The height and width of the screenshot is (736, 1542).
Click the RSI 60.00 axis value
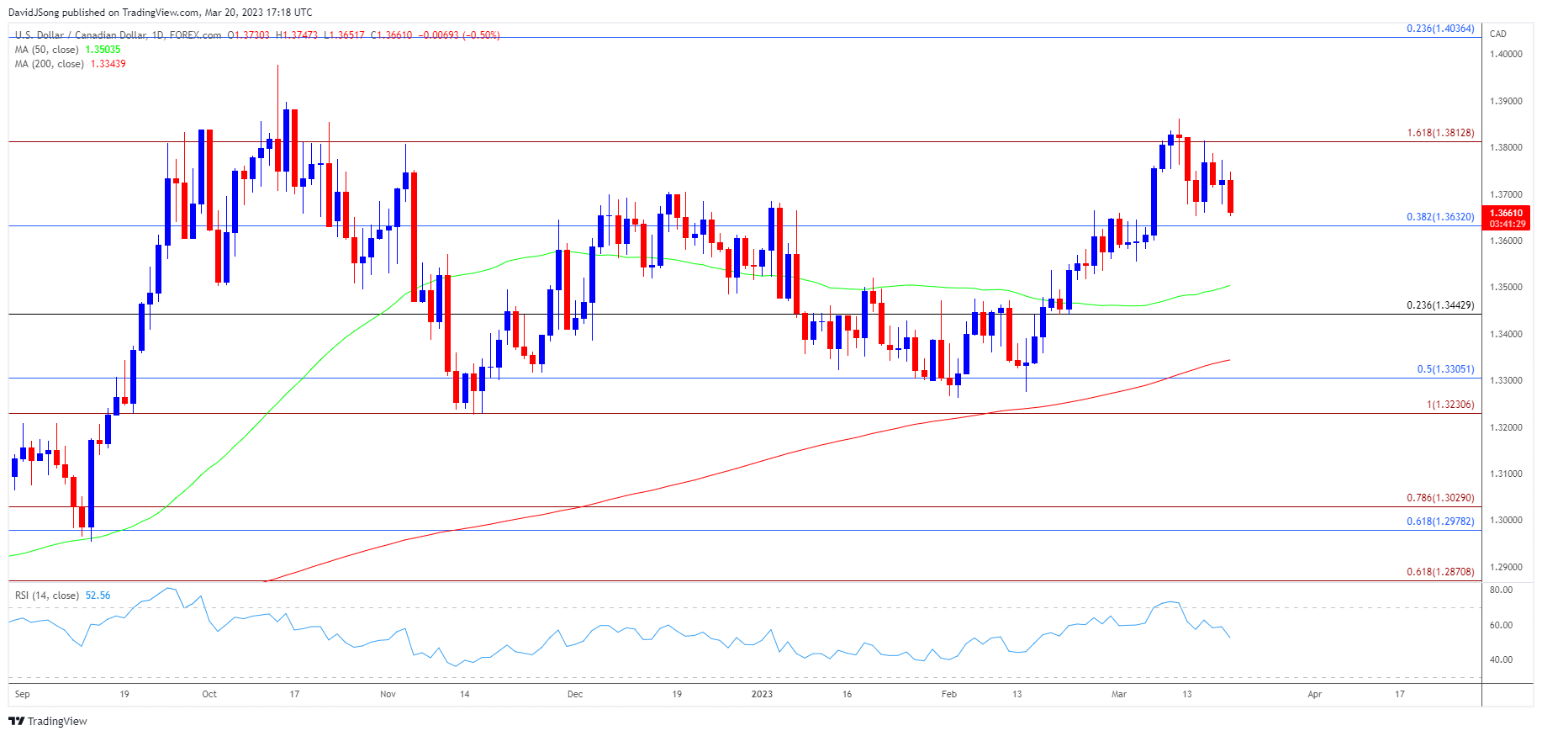1501,625
